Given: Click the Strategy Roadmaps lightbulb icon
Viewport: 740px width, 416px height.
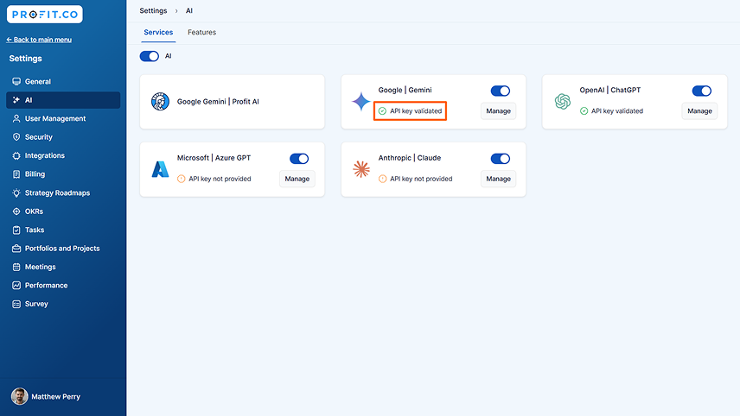Looking at the screenshot, I should point(16,192).
